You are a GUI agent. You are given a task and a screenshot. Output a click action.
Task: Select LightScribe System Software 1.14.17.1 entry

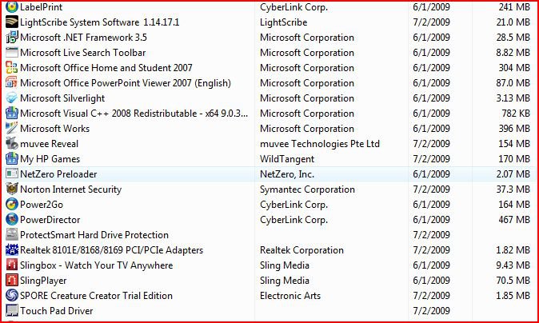pos(100,22)
